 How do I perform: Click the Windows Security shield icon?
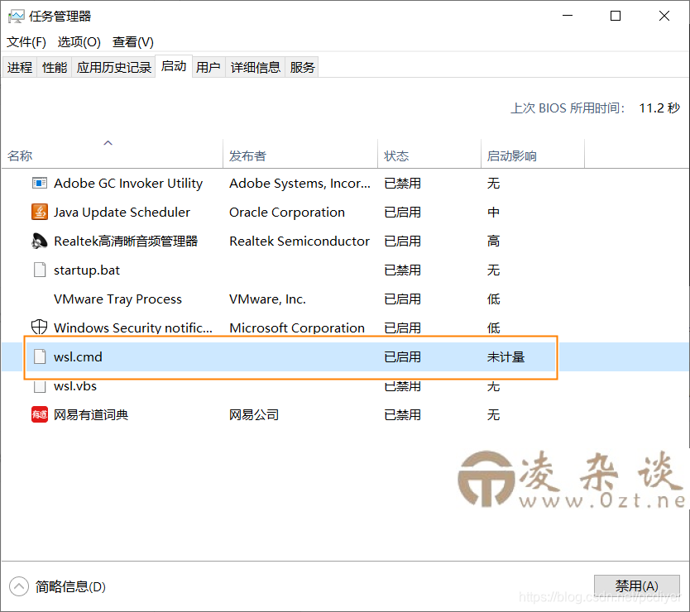[x=40, y=328]
